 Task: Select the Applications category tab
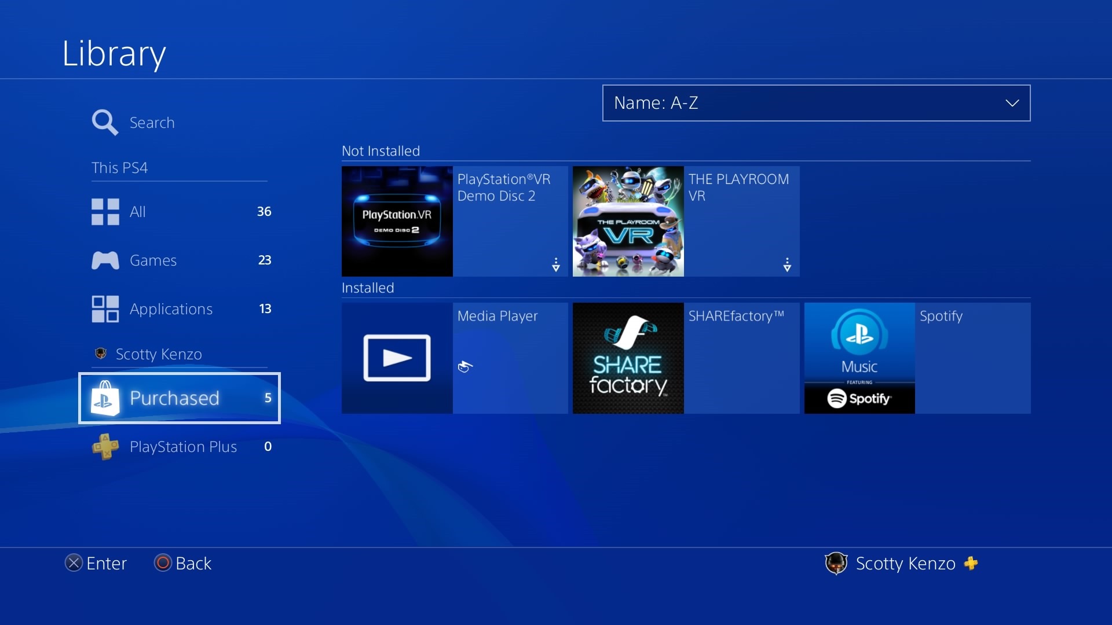pos(172,307)
